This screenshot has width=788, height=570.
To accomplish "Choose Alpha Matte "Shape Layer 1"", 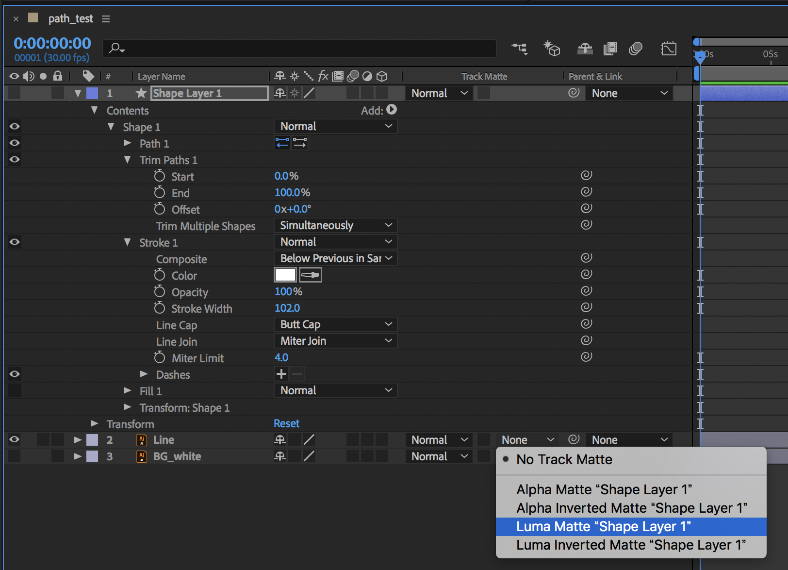I will [x=631, y=489].
